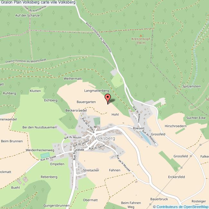Click the teal sports field on Rue du Stade
The width and height of the screenshot is (209, 209).
click(x=45, y=156)
